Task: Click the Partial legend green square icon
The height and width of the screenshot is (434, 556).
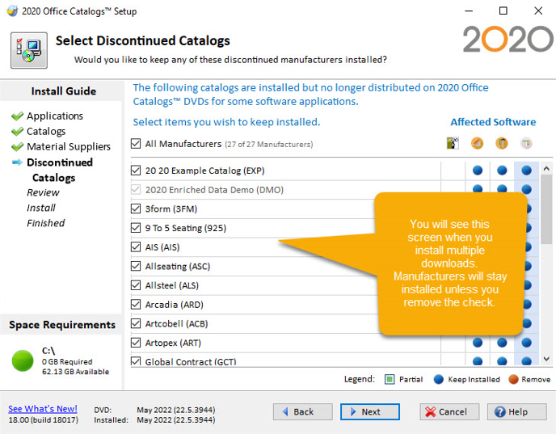Action: click(x=390, y=379)
